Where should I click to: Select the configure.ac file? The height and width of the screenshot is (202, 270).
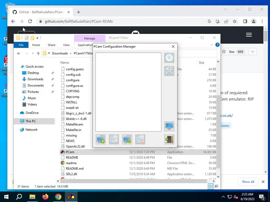click(x=74, y=86)
